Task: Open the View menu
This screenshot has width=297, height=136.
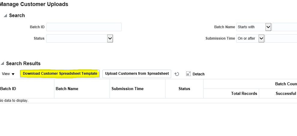Action: tap(8, 74)
